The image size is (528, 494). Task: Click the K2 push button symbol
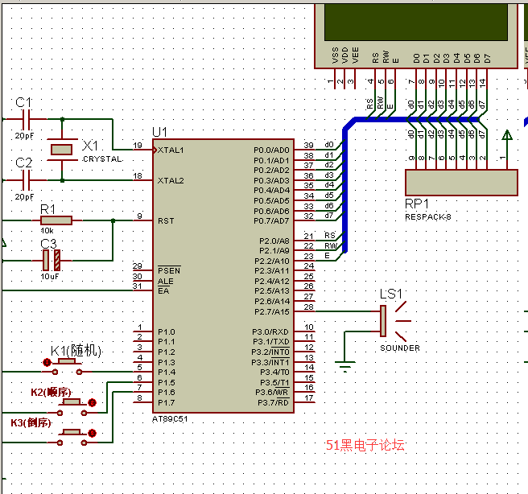(x=72, y=407)
